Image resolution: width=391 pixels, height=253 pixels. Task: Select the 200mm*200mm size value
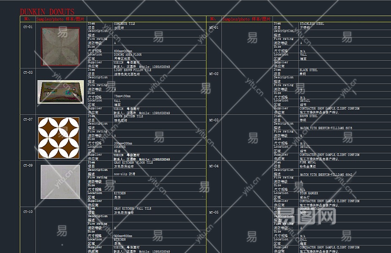pyautogui.click(x=123, y=143)
